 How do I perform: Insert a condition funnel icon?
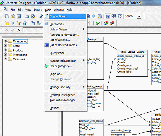coord(19,23)
